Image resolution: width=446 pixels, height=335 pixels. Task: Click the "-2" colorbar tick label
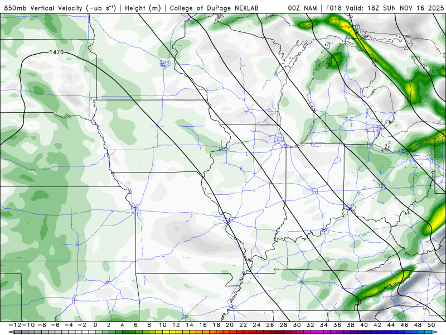[82, 325]
